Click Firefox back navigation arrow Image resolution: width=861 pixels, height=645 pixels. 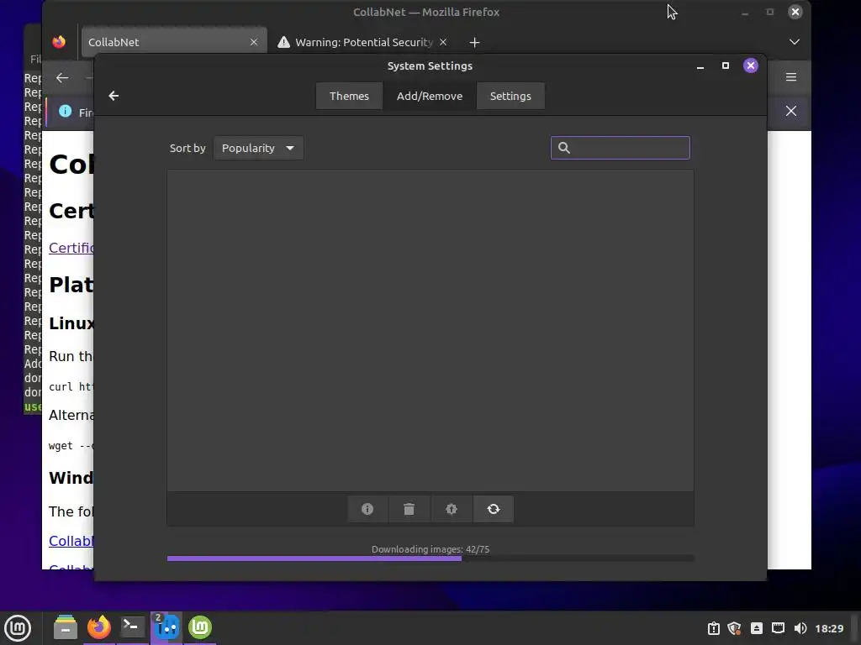click(62, 78)
